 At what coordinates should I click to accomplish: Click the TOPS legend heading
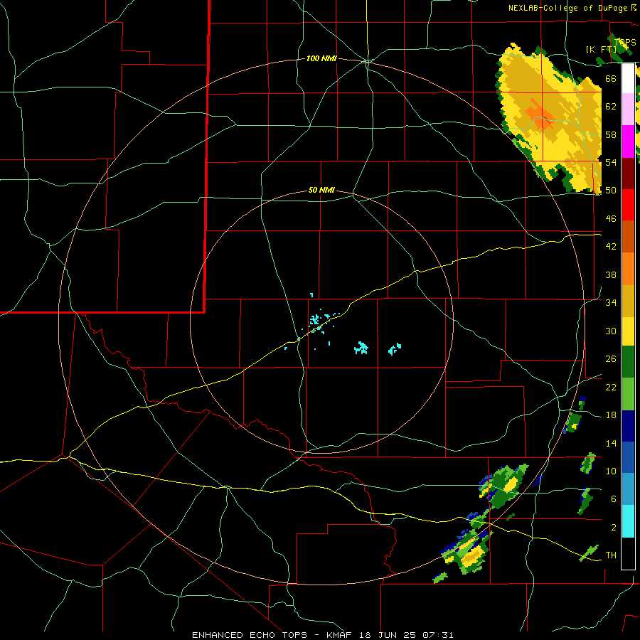point(625,42)
